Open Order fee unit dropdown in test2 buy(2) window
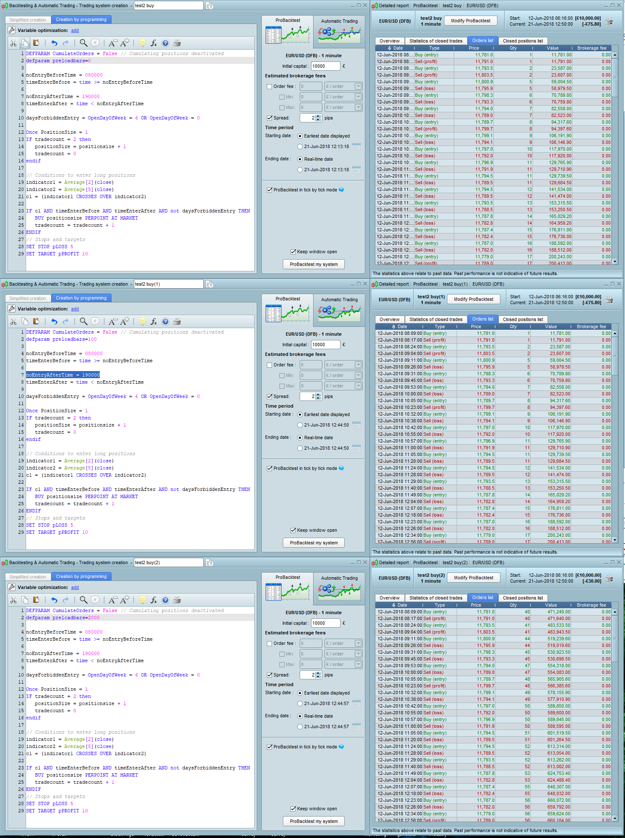The height and width of the screenshot is (838, 625). 343,643
